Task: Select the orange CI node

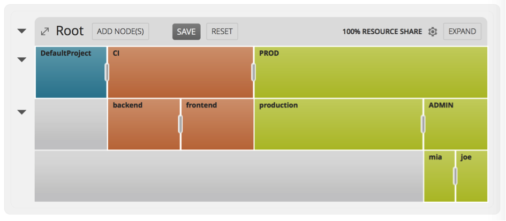Action: pos(180,72)
